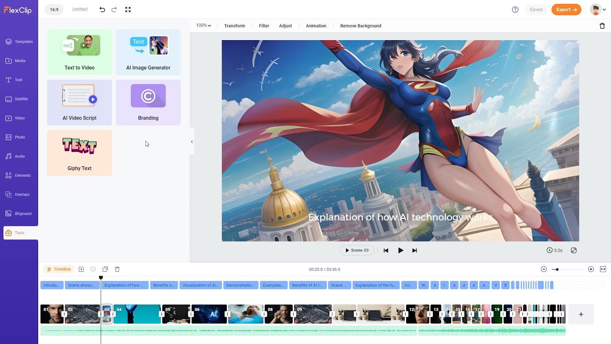Zoom in the timeline
611x344 pixels.
click(x=591, y=269)
